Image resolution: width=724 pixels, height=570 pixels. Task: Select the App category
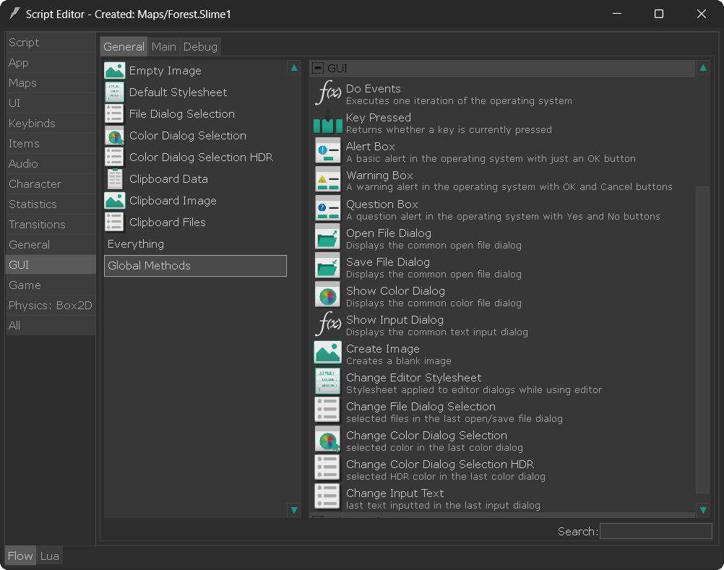pyautogui.click(x=51, y=63)
